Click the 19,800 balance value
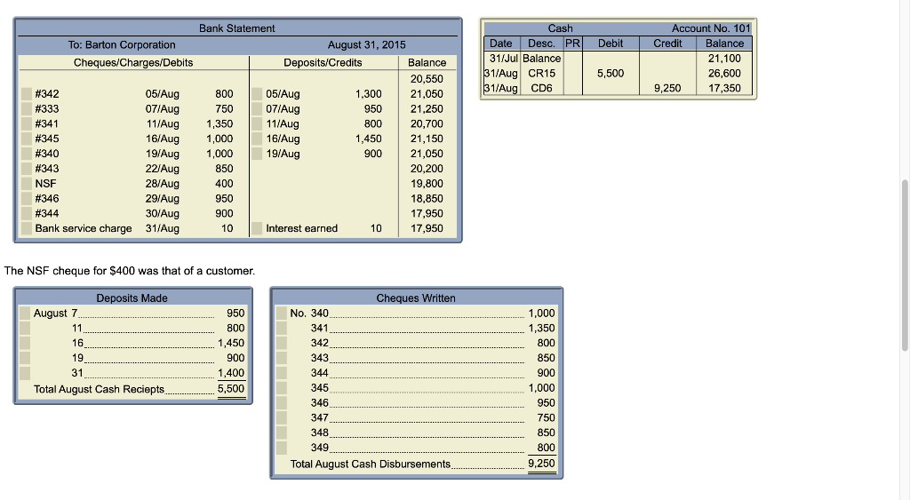Image resolution: width=910 pixels, height=500 pixels. 427,184
